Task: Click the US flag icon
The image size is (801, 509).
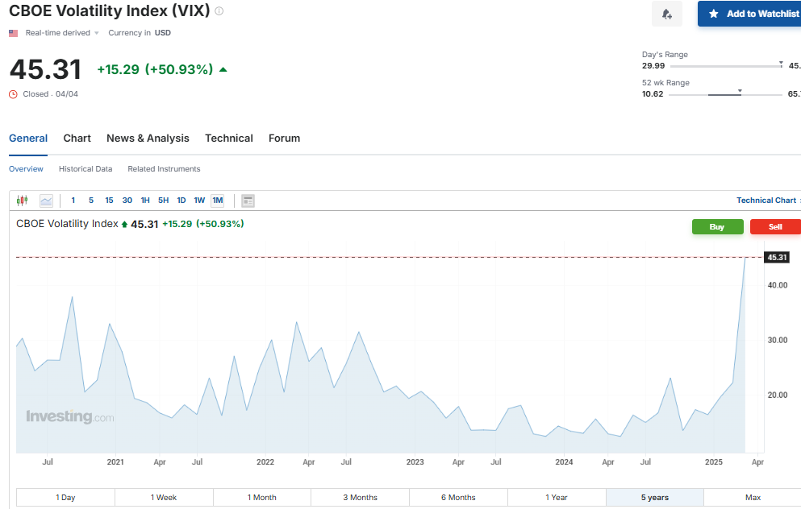Action: pyautogui.click(x=13, y=33)
